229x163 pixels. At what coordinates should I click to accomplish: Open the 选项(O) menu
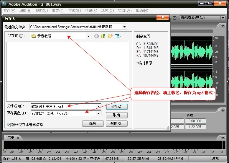(108, 11)
